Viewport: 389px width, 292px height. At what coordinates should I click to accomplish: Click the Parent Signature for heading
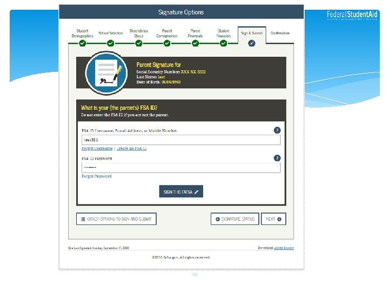(158, 65)
